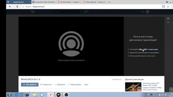Viewport: 173px width, 97px height.
Task: Click the URL link in step one
Action: point(141,49)
